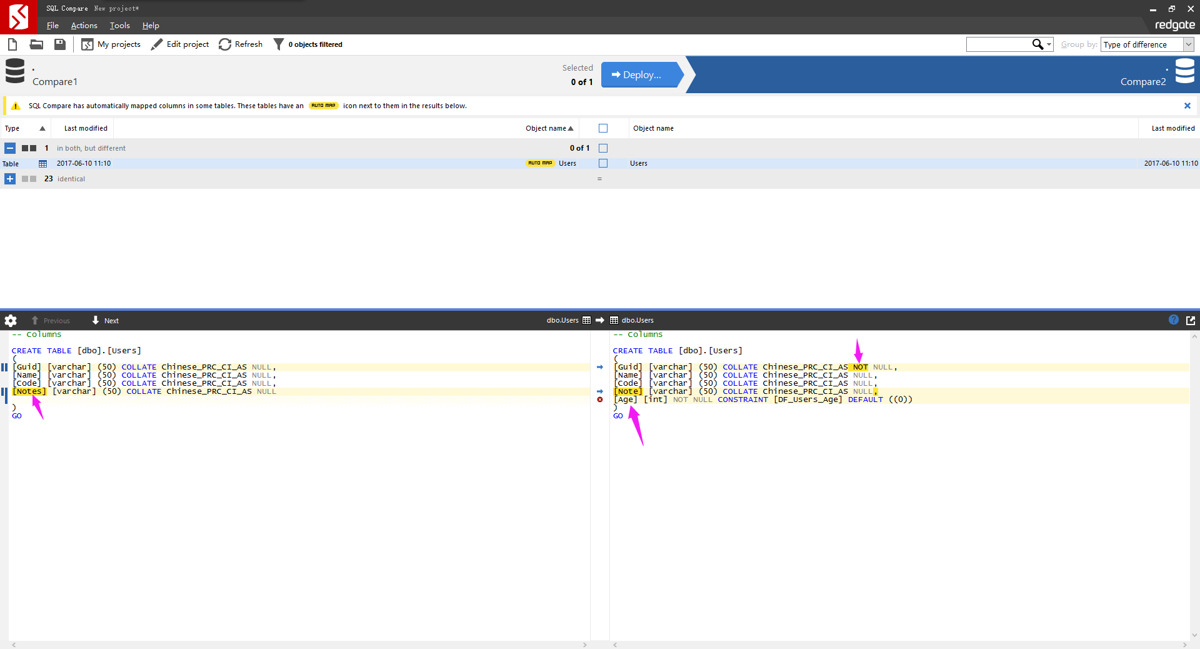Select the Users object on the right side

(639, 163)
